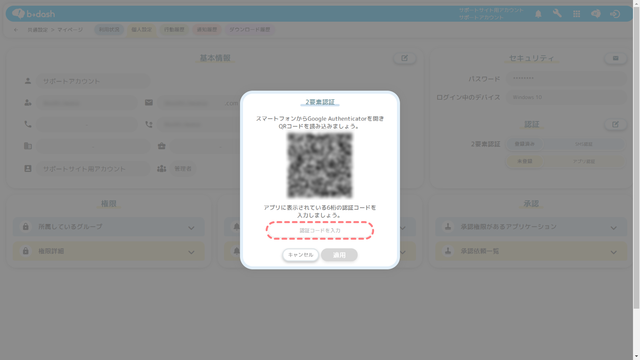Click the サポートサイト用アカウント field
Image resolution: width=640 pixels, height=360 pixels.
pyautogui.click(x=93, y=168)
